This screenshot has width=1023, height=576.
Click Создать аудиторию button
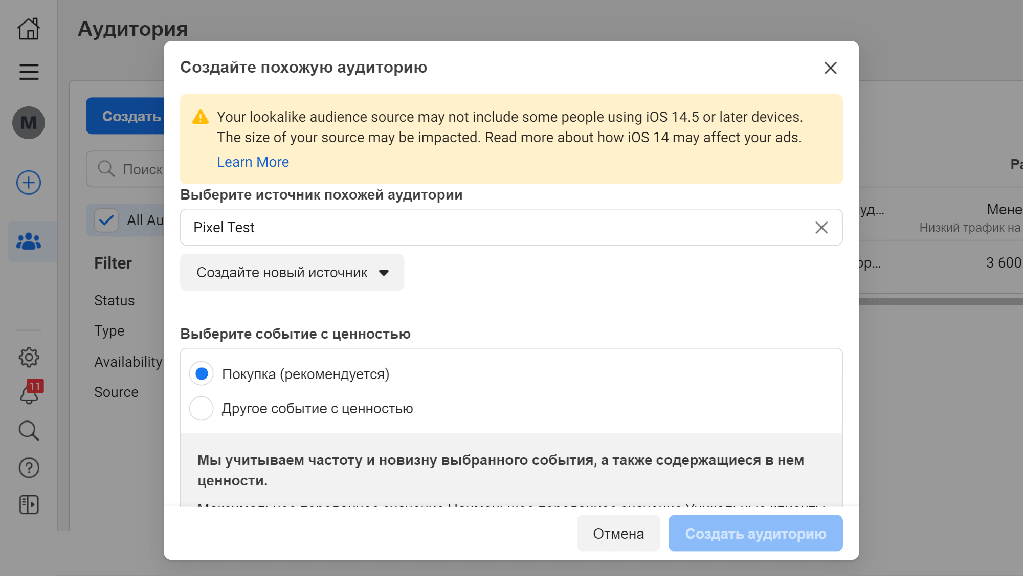coord(756,534)
